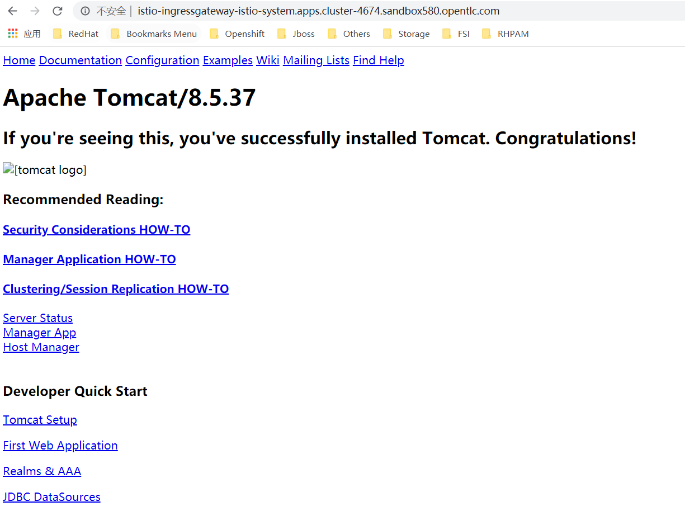Open the Configuration link
Image resolution: width=685 pixels, height=511 pixels.
[x=162, y=60]
